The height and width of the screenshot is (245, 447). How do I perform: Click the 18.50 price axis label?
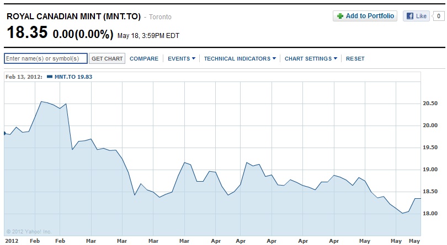(430, 192)
